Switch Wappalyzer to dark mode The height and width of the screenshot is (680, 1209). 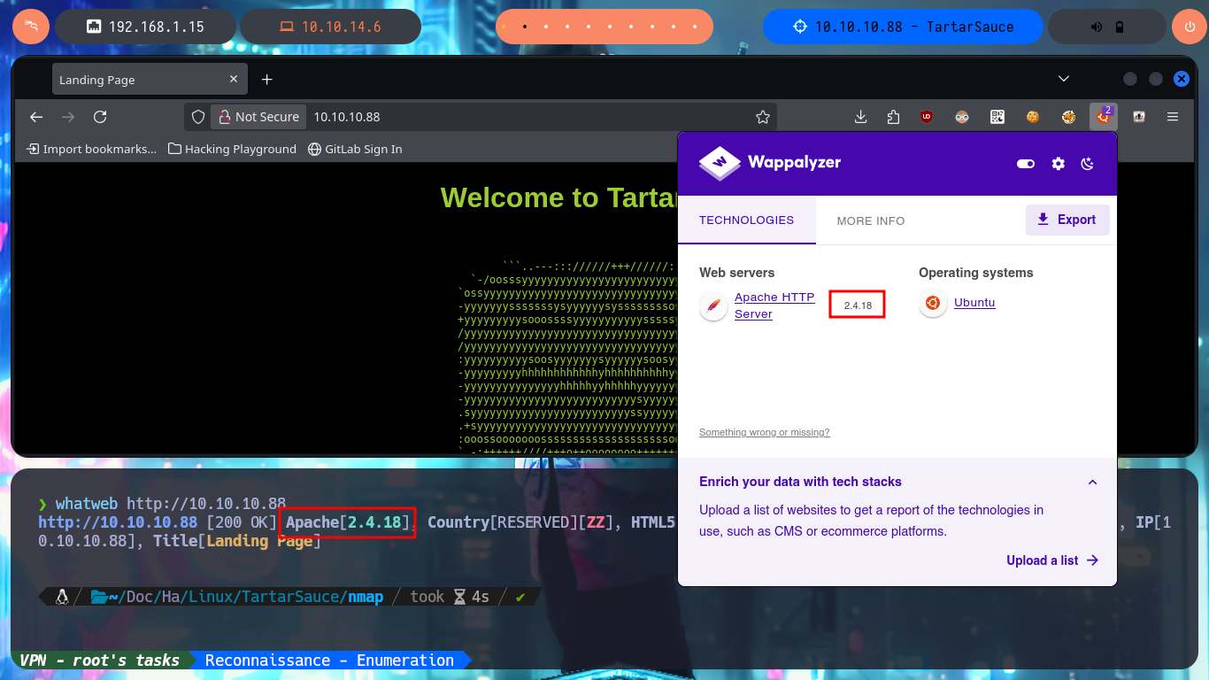[1089, 164]
